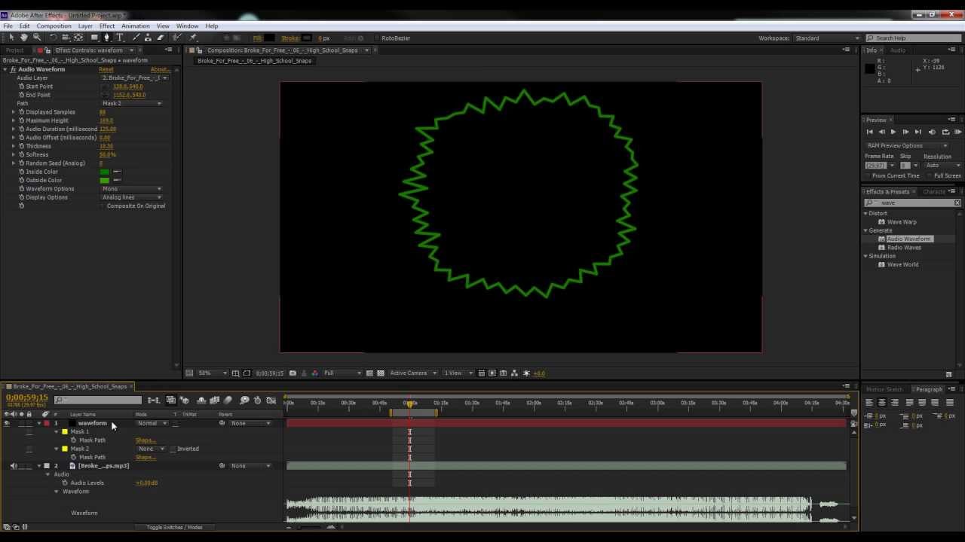Image resolution: width=965 pixels, height=542 pixels.
Task: Enable Composite On Original checkbox
Action: [x=103, y=206]
